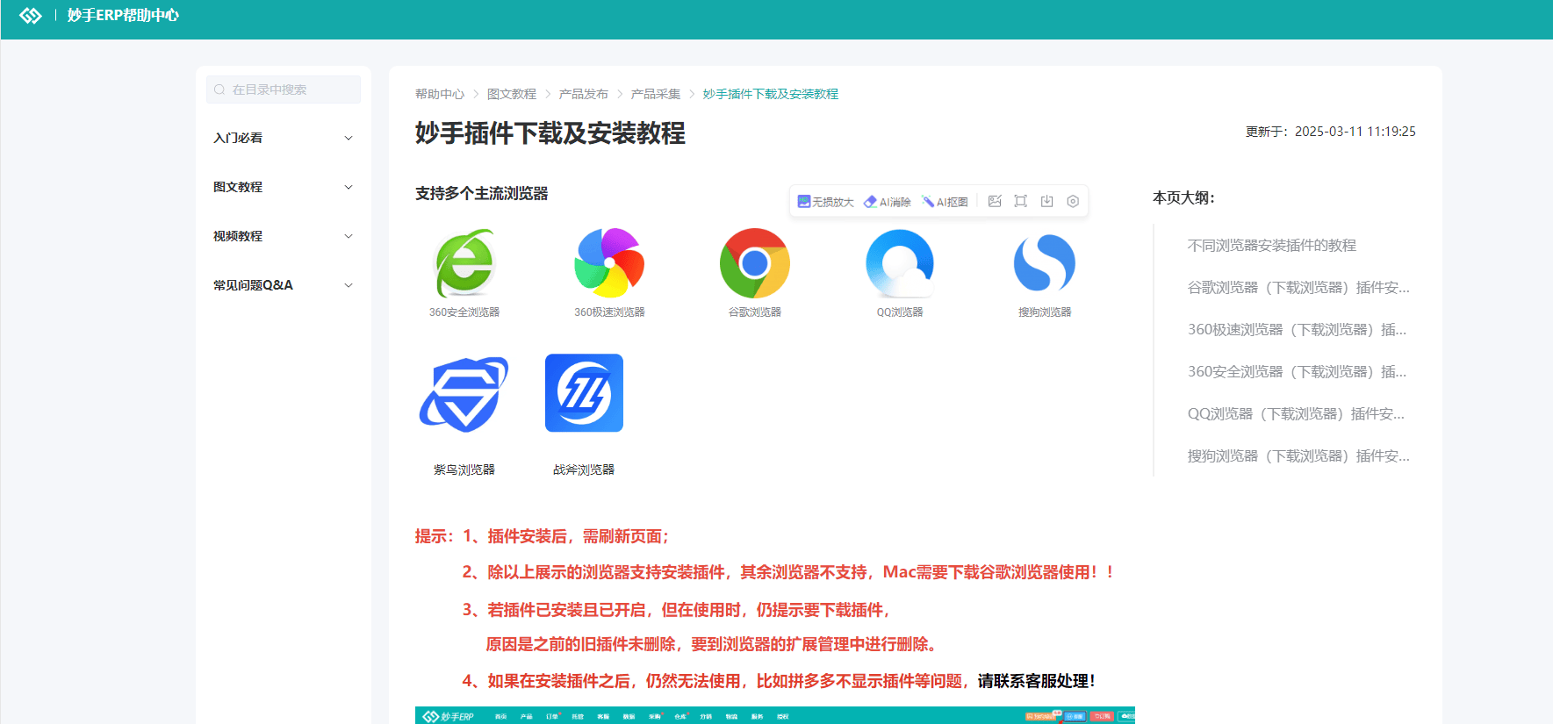Click the QQ浏览器 blue cloud logo
The image size is (1553, 724).
[900, 263]
